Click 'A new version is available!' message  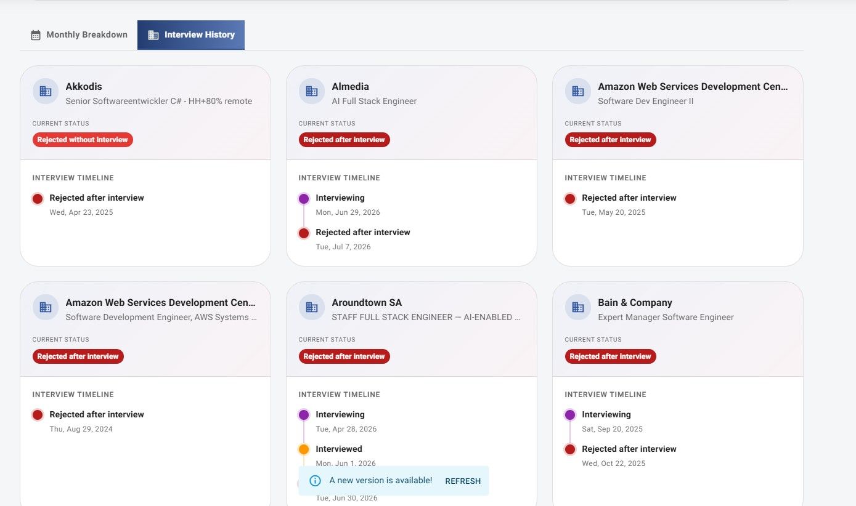tap(381, 481)
